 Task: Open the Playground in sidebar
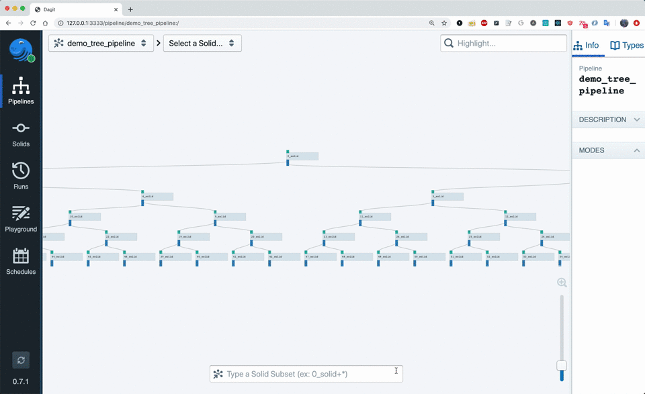click(21, 219)
